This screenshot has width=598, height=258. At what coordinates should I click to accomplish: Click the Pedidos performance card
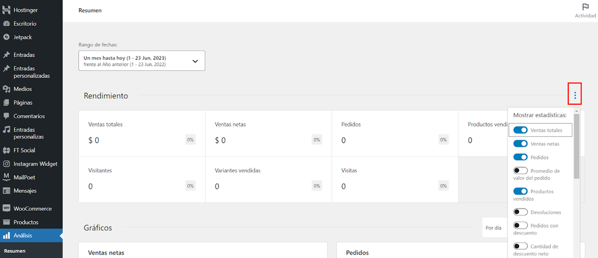click(x=395, y=133)
